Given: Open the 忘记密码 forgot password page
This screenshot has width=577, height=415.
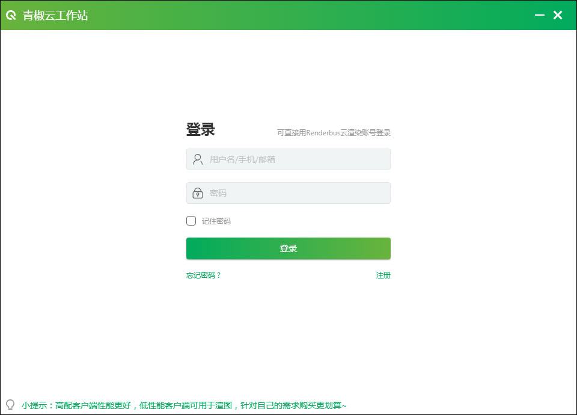Looking at the screenshot, I should coord(203,275).
